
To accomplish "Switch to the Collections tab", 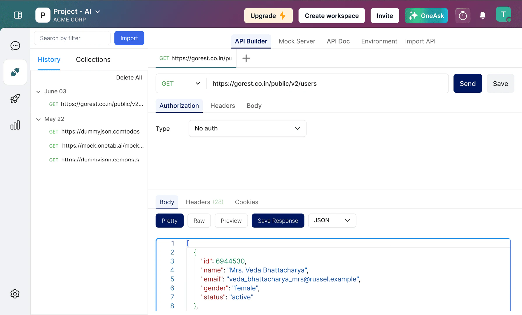I will pos(93,60).
